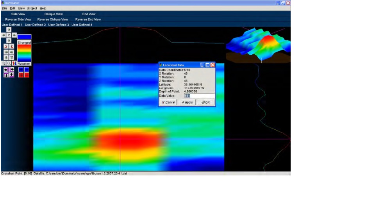Click the center 'C' view button
Screen dimensions: 375x211
[x=9, y=35]
